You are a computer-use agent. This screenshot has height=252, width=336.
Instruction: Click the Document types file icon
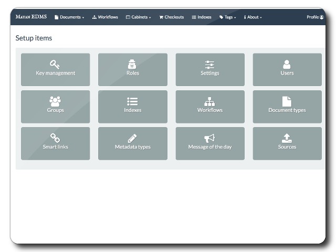[287, 101]
